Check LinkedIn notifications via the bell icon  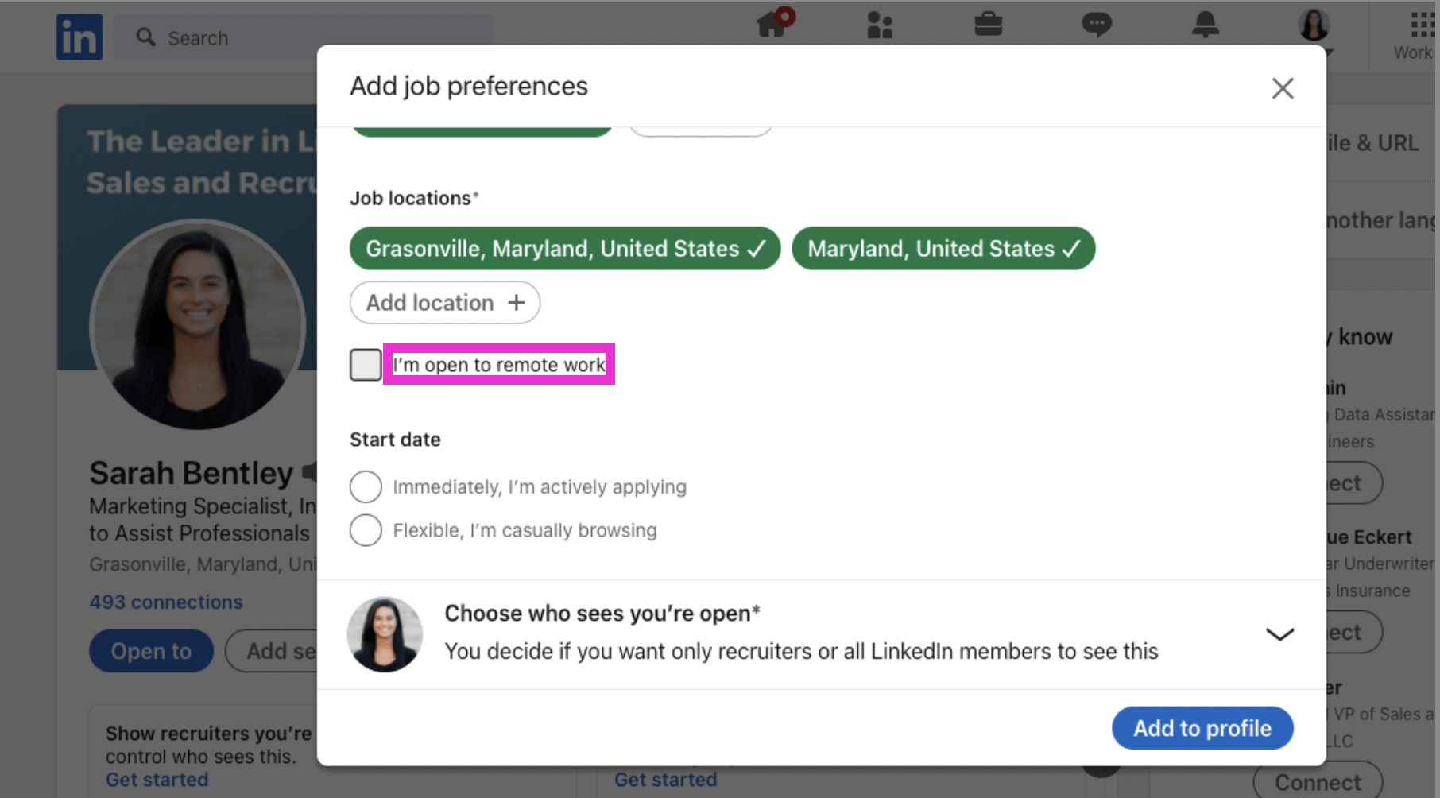click(x=1204, y=26)
